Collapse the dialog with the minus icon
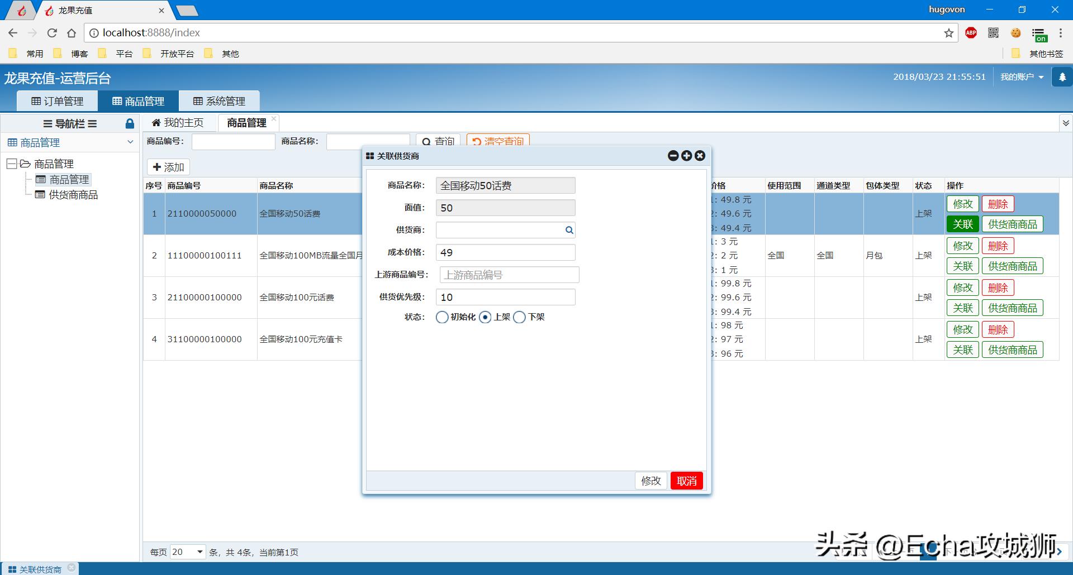The height and width of the screenshot is (575, 1073). pos(673,156)
